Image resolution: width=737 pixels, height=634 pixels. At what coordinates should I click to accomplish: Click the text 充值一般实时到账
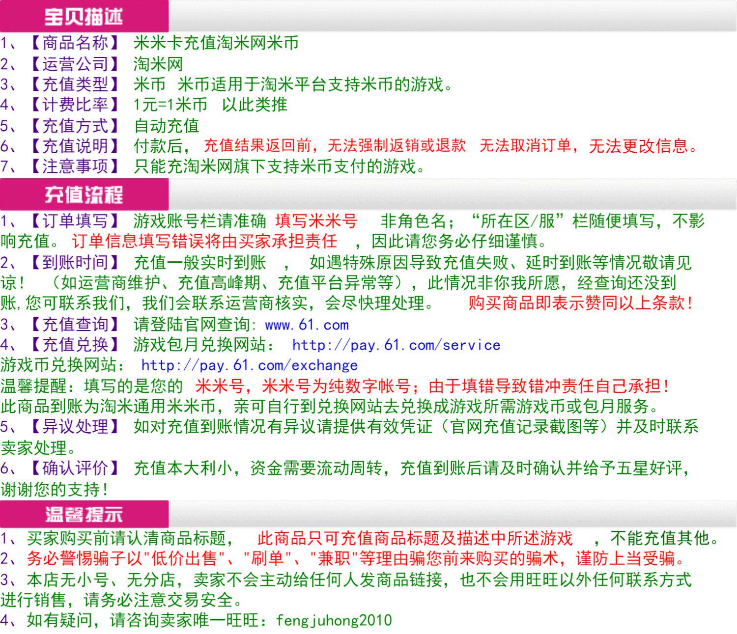(200, 262)
